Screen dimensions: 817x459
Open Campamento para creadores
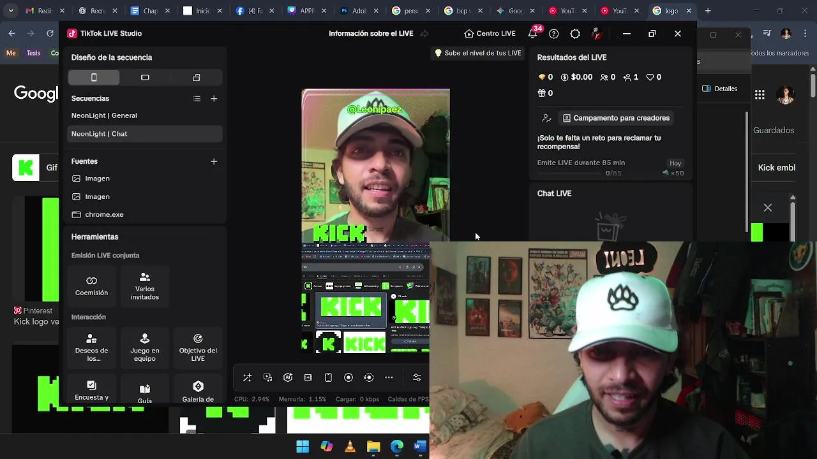click(x=616, y=118)
